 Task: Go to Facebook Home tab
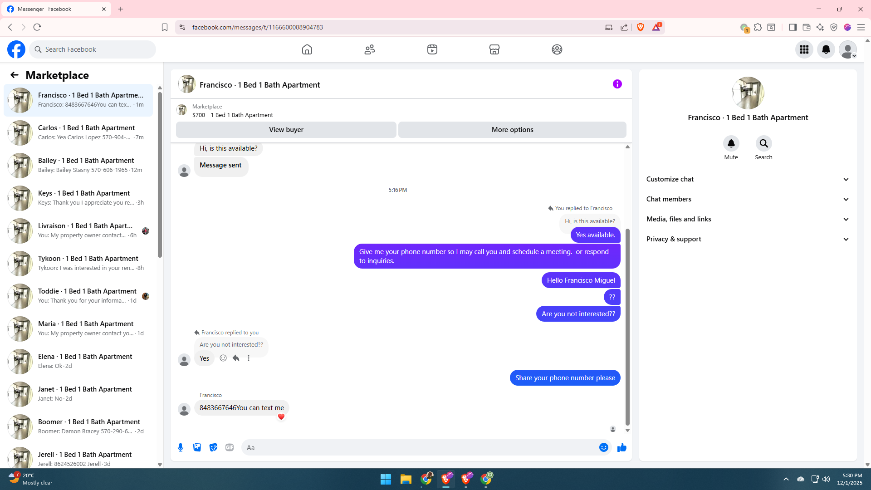(307, 49)
